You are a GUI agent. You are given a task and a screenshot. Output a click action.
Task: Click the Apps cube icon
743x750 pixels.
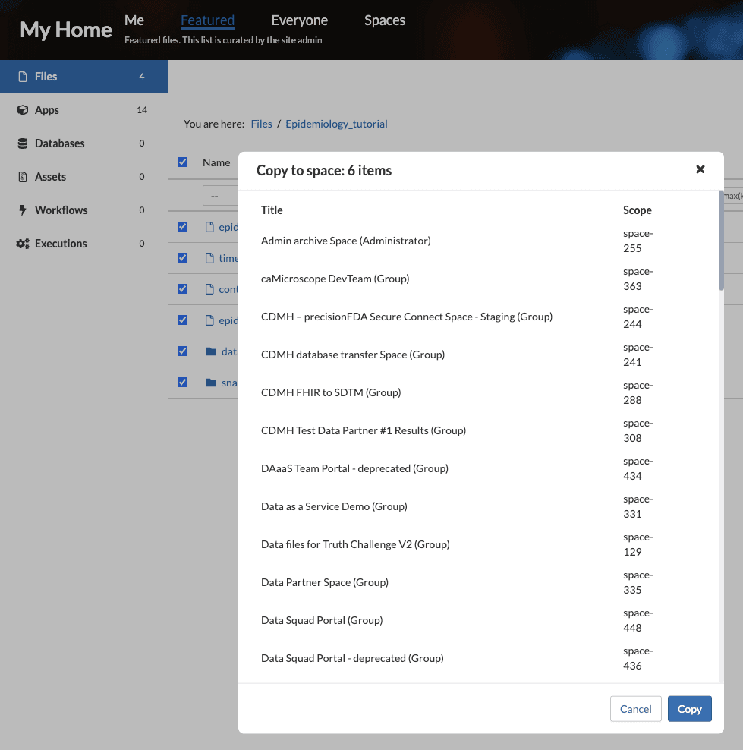23,110
